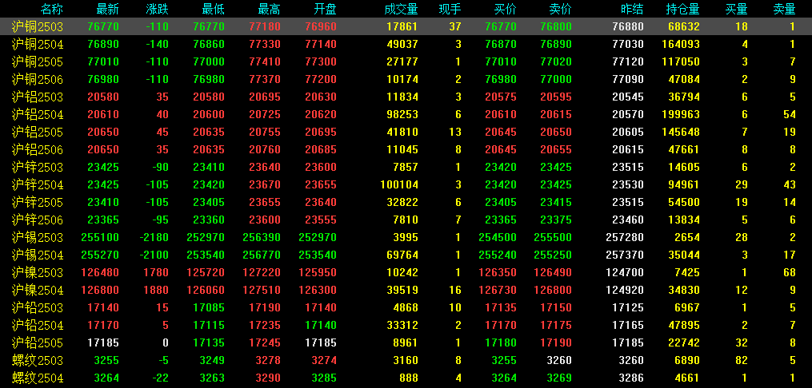Select the 沪镍2503 contract name

(38, 273)
